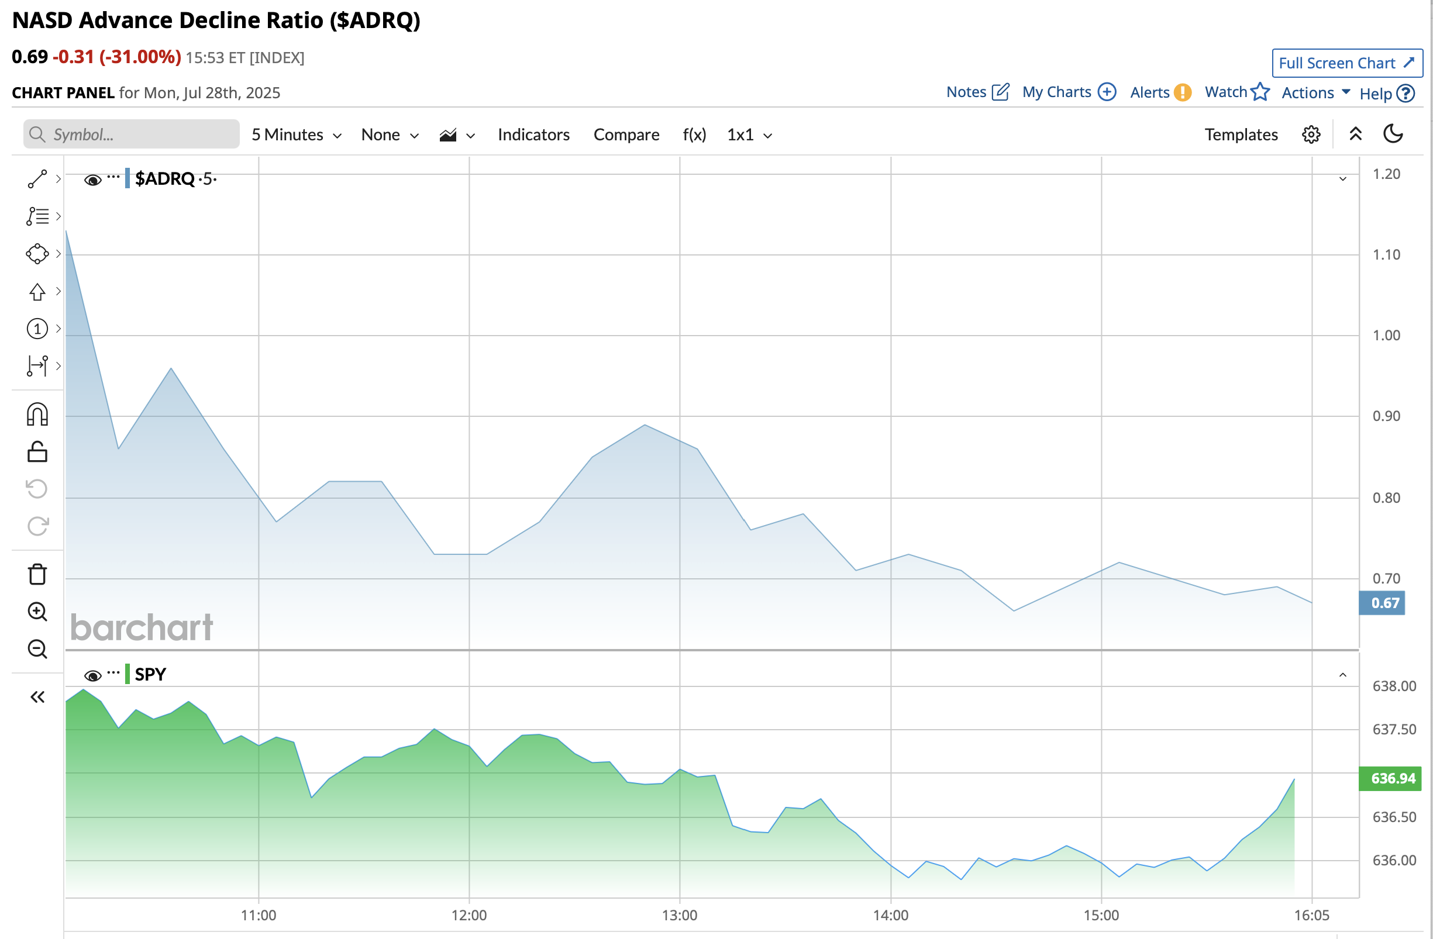Screen dimensions: 1433x939
Task: Hide the SPY plot with eye icon
Action: click(x=92, y=675)
